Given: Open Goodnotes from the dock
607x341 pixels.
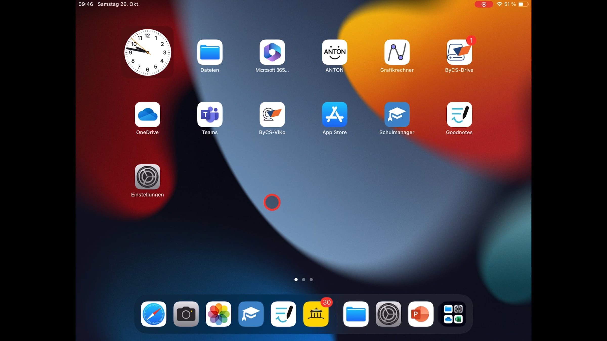Looking at the screenshot, I should pos(283,314).
